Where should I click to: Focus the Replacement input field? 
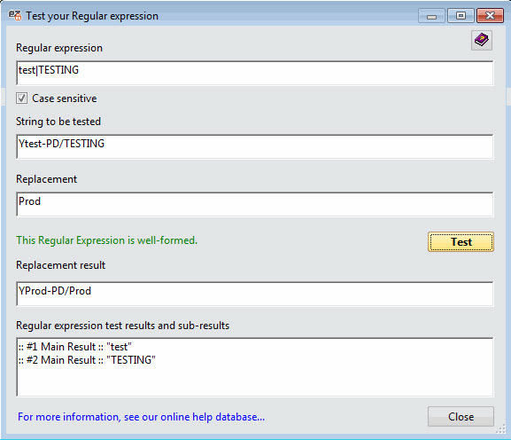(x=255, y=204)
